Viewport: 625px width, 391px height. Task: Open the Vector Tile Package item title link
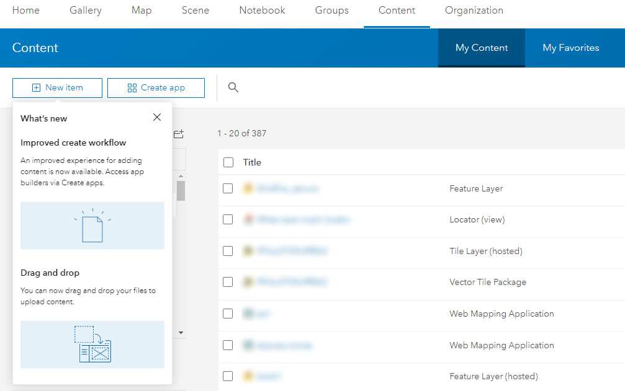point(292,281)
